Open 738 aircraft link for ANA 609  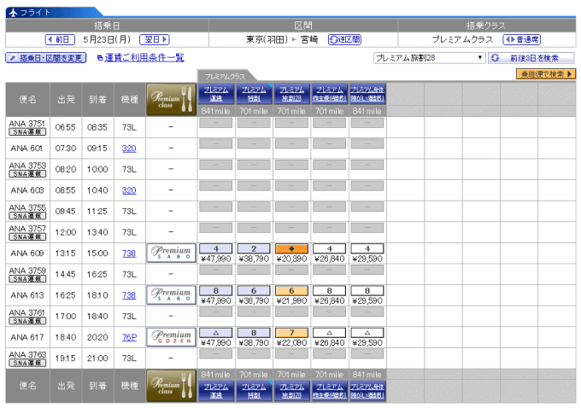coord(129,254)
